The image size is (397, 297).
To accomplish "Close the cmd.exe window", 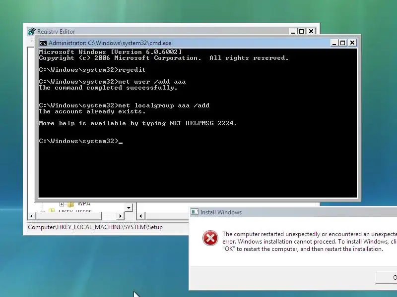I will tap(352, 43).
